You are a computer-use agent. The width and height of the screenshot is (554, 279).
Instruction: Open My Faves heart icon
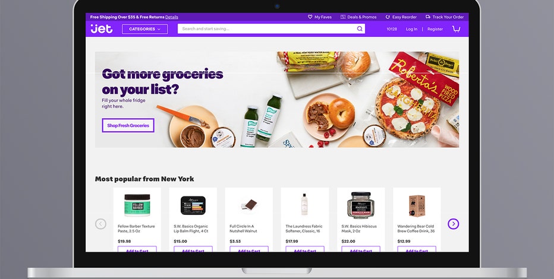point(310,17)
